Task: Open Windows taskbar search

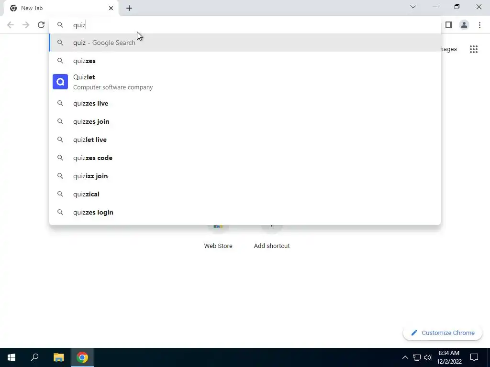Action: coord(34,357)
